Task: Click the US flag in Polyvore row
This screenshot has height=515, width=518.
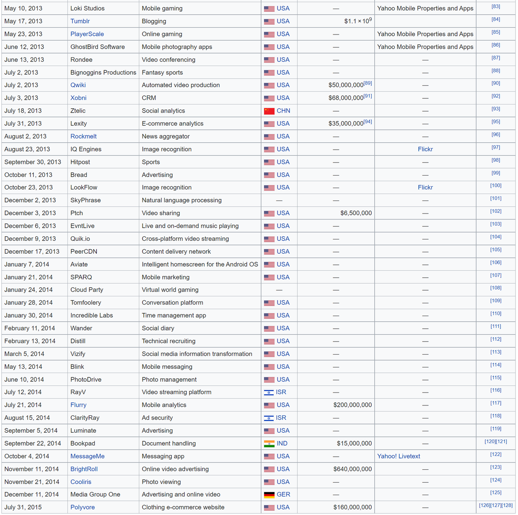Action: point(269,508)
